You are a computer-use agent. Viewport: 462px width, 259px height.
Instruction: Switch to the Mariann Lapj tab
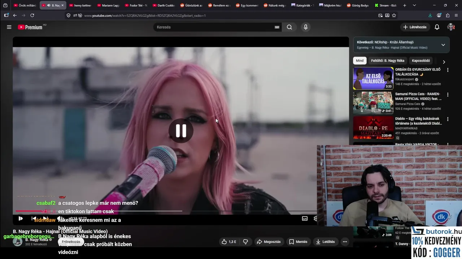pos(108,5)
